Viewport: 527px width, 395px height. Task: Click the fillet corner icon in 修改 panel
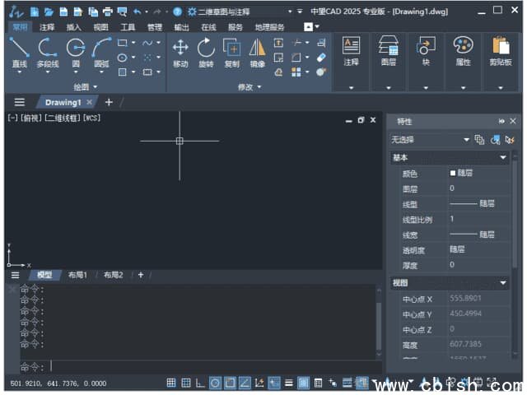296,58
